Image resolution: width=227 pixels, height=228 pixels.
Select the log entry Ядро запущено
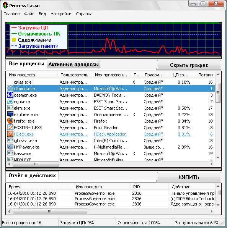(111, 204)
